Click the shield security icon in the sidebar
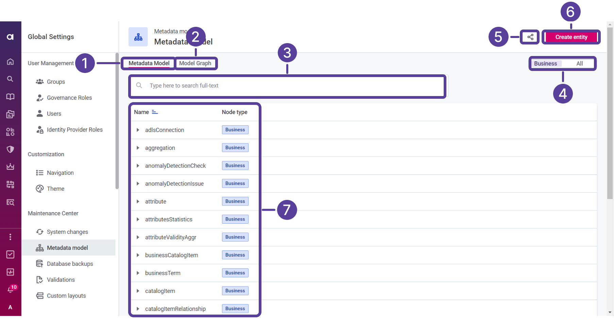 coord(11,149)
